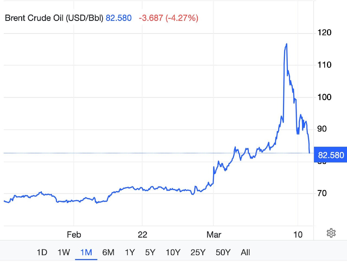Screen dimensions: 347x262
Task: Select the active 1M range tab
Action: click(x=86, y=253)
